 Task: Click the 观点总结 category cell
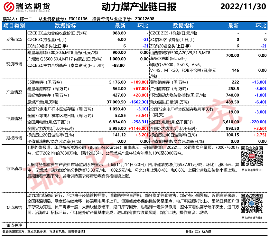coord(14,208)
